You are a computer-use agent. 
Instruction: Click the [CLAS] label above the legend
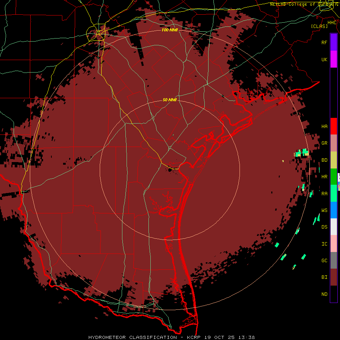(x=319, y=26)
